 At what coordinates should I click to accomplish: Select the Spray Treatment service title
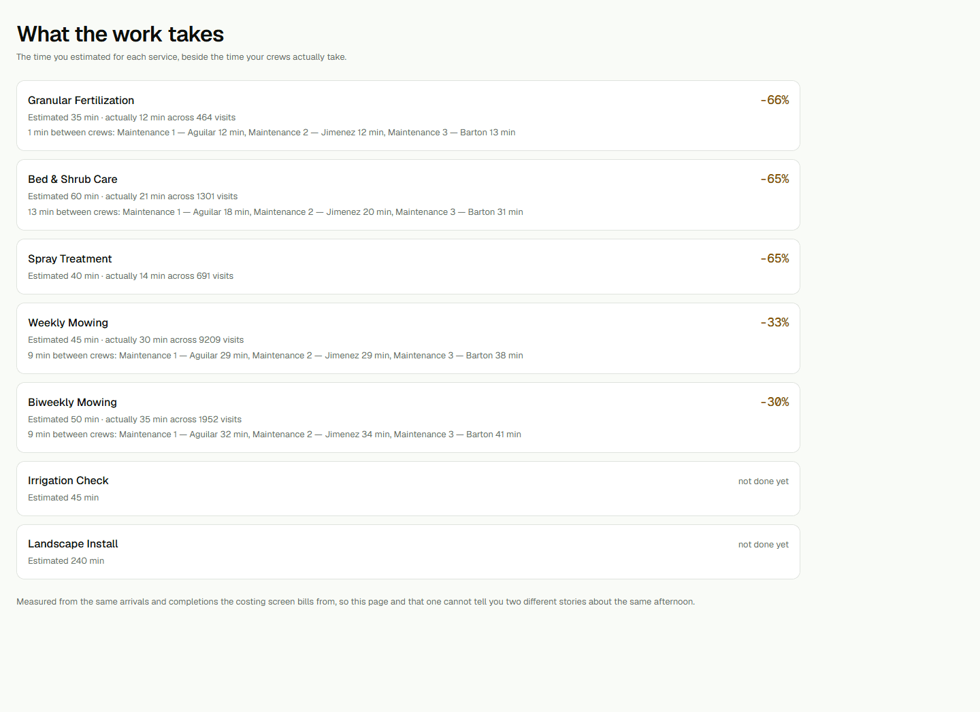[70, 259]
